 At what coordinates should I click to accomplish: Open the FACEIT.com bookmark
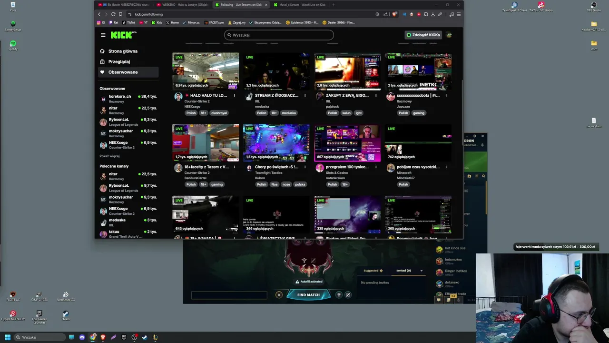pos(214,22)
